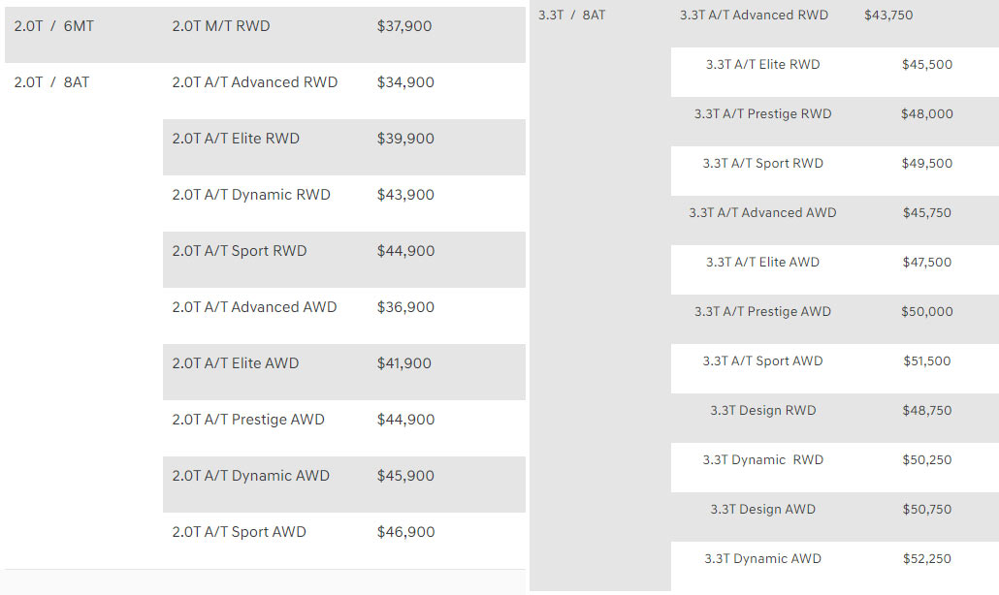Click the $36,900 Advanced AWD price

(x=405, y=307)
